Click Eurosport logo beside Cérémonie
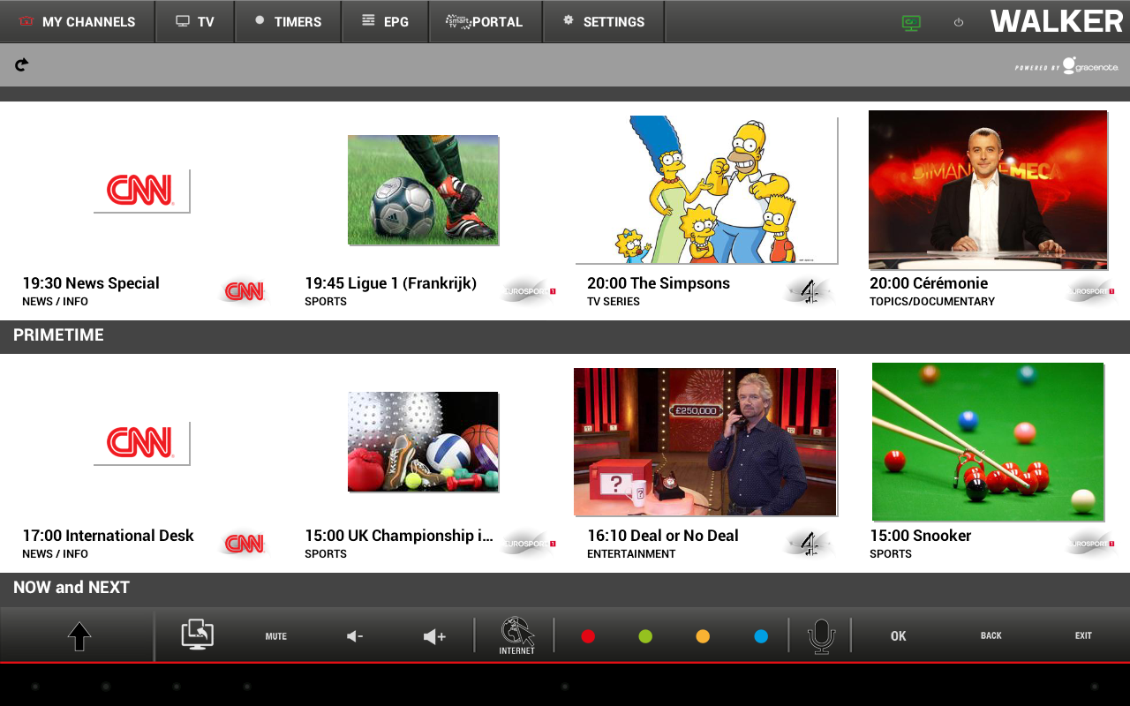The width and height of the screenshot is (1130, 706). pos(1091,291)
